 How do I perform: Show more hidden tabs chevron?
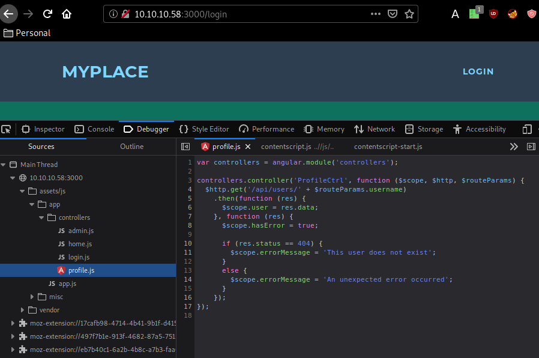tap(514, 147)
